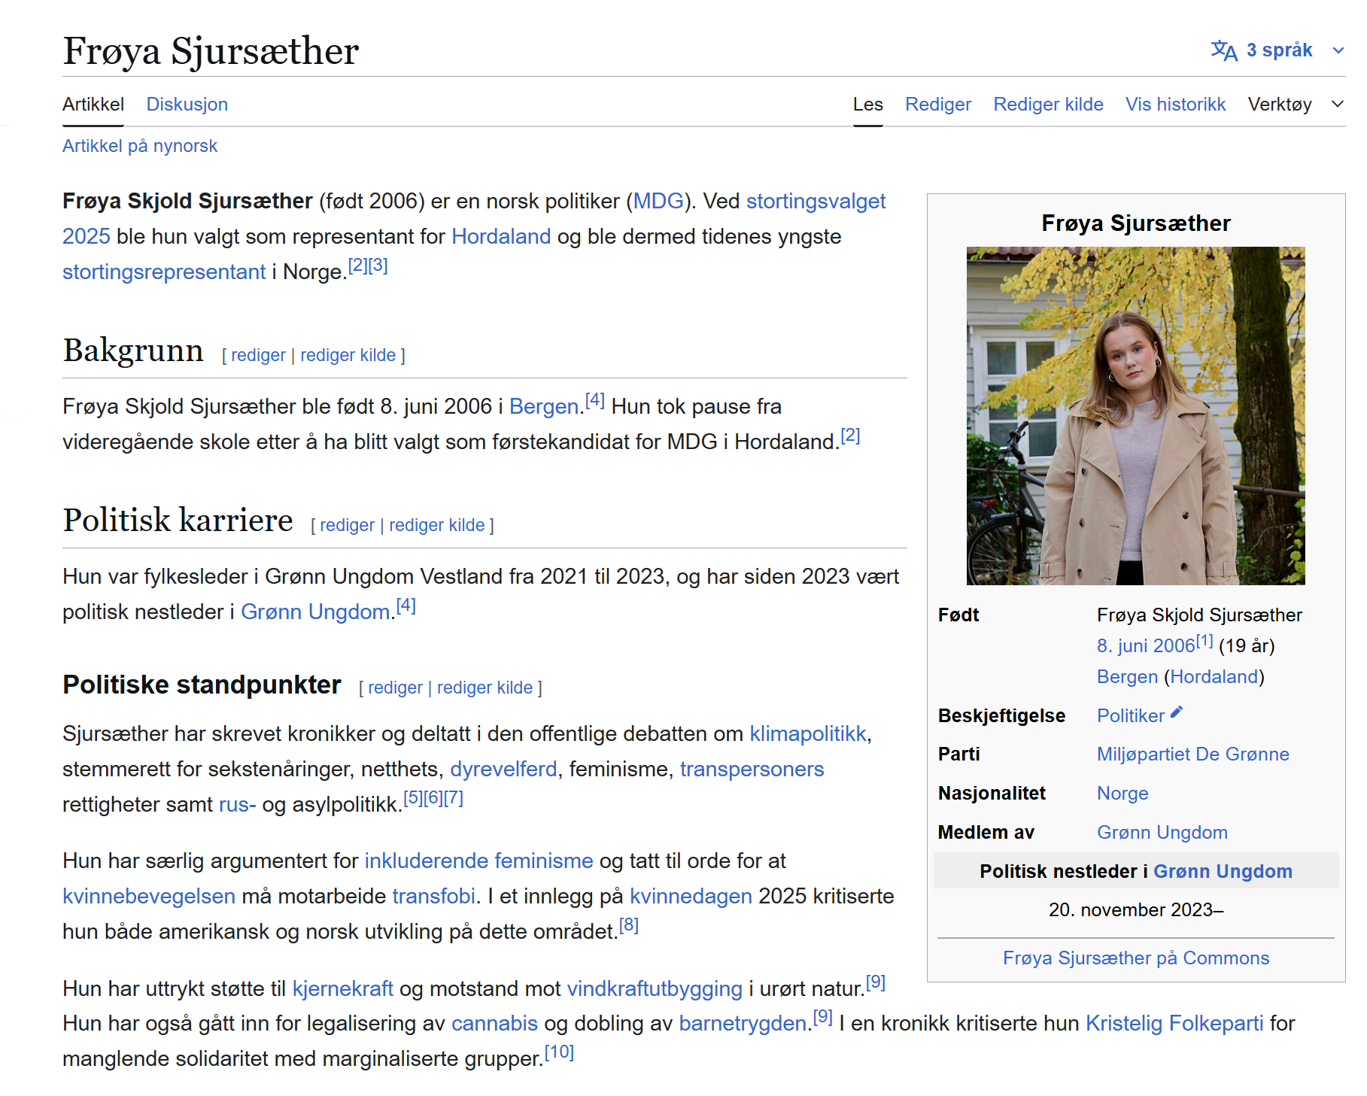The image size is (1367, 1096).
Task: Follow the stortingsrepresentant link
Action: [164, 272]
